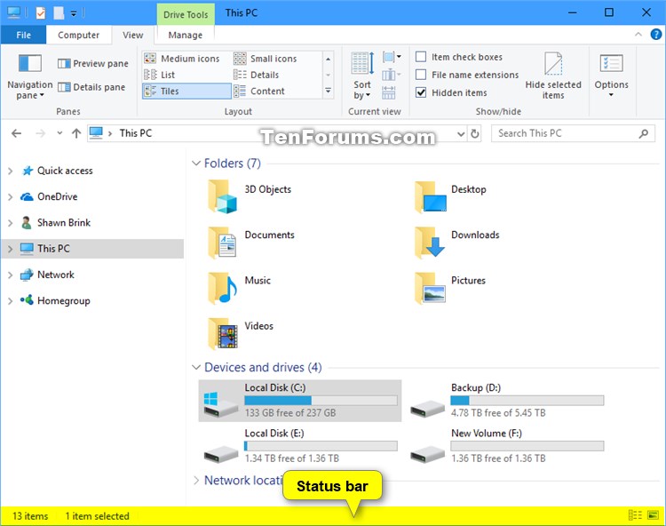Expand the Layout gallery more arrow
This screenshot has width=666, height=526.
click(328, 91)
